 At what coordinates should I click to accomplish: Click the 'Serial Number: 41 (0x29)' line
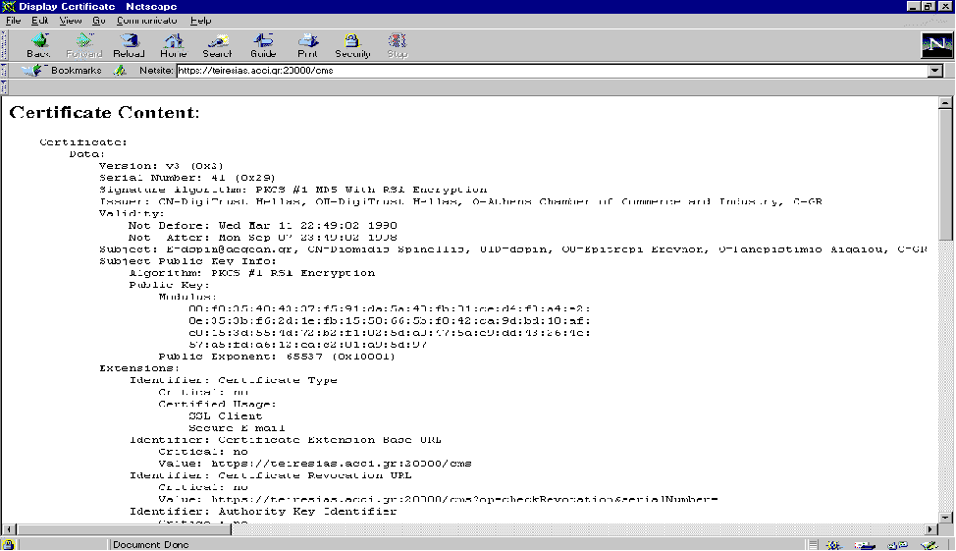pyautogui.click(x=187, y=178)
